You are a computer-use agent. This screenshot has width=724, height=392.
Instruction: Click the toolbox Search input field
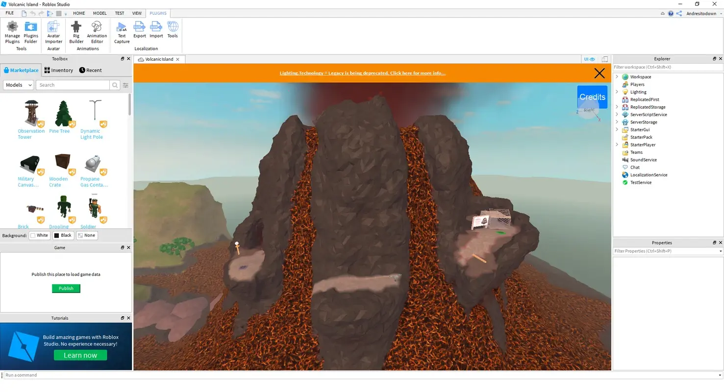[x=73, y=85]
